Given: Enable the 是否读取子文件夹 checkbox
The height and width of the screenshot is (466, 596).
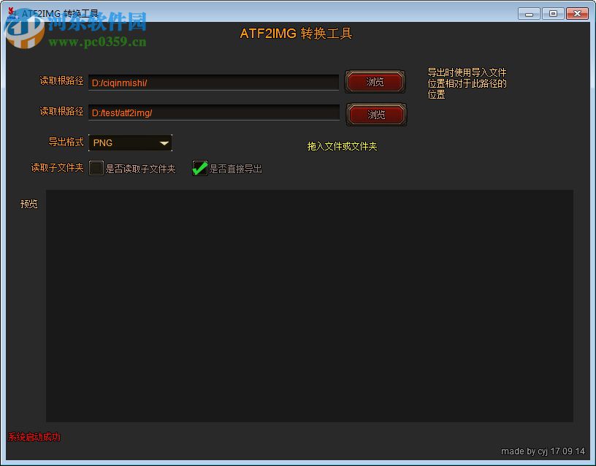Looking at the screenshot, I should tap(96, 168).
